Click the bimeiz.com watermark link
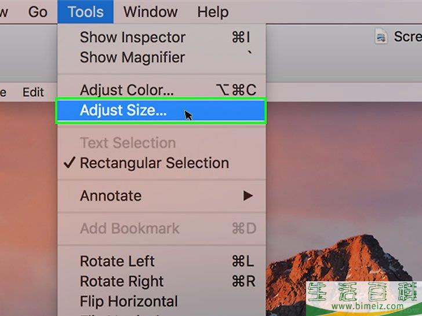This screenshot has width=422, height=316. (x=368, y=306)
